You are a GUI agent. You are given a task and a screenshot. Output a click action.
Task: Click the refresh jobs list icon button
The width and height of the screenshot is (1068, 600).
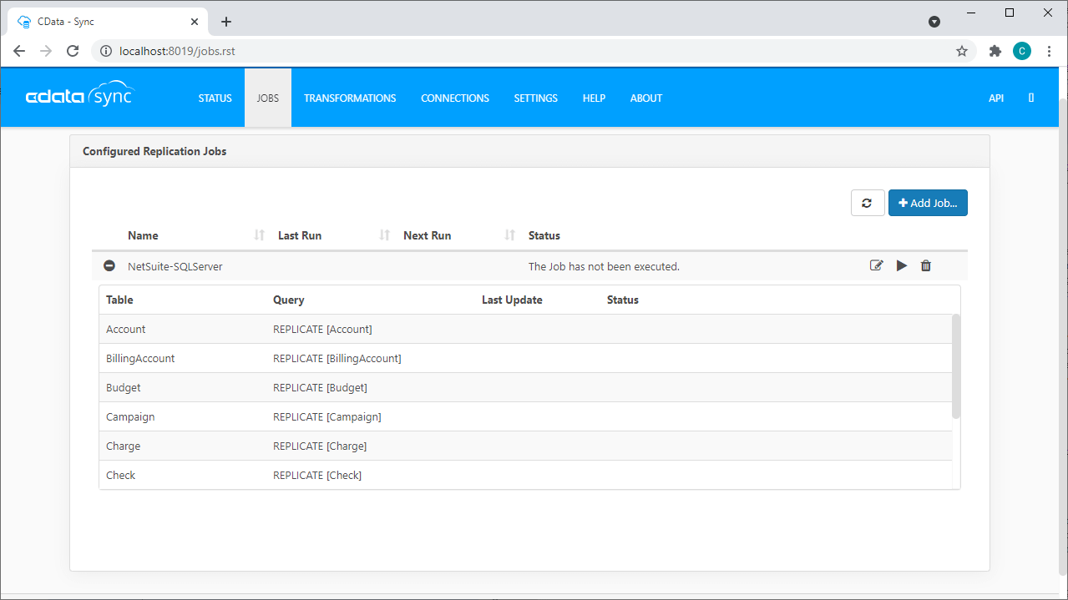(867, 203)
